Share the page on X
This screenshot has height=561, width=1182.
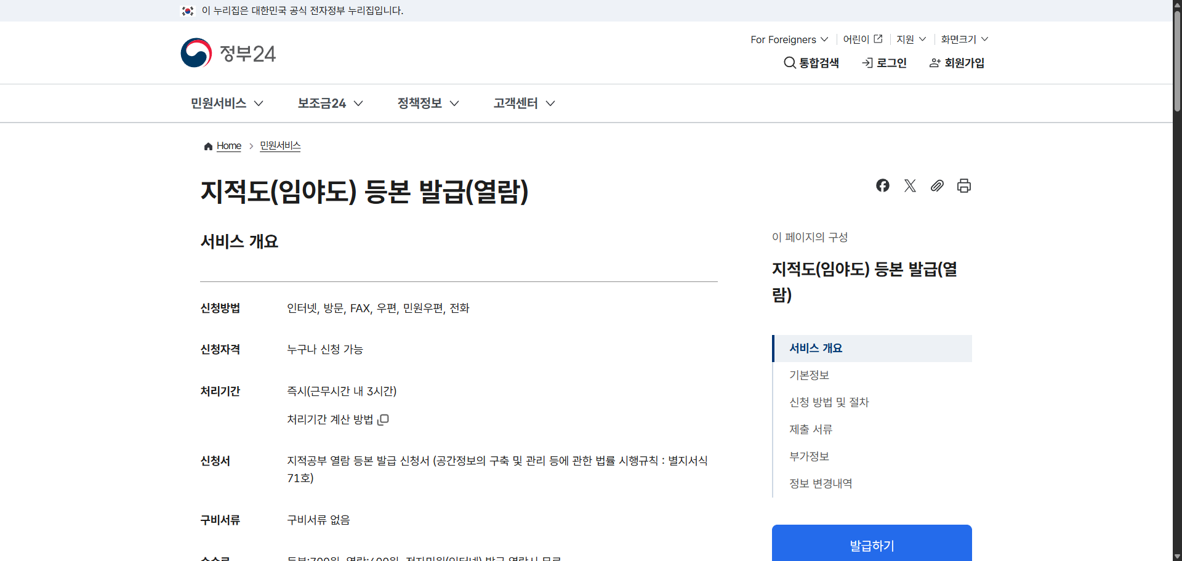point(910,185)
